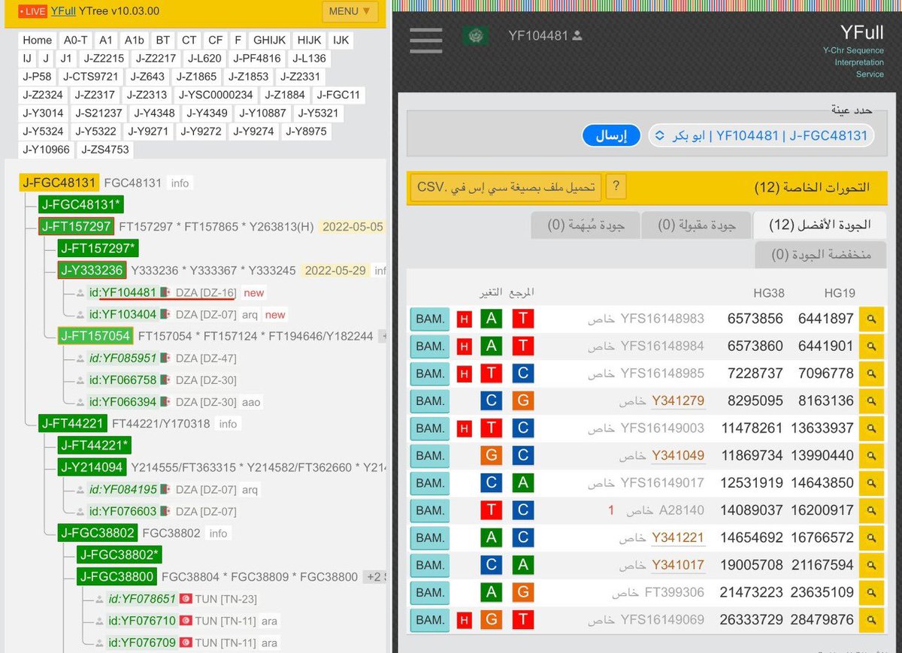Viewport: 902px width, 653px height.
Task: Select the J-FT157054 tree node
Action: (95, 336)
